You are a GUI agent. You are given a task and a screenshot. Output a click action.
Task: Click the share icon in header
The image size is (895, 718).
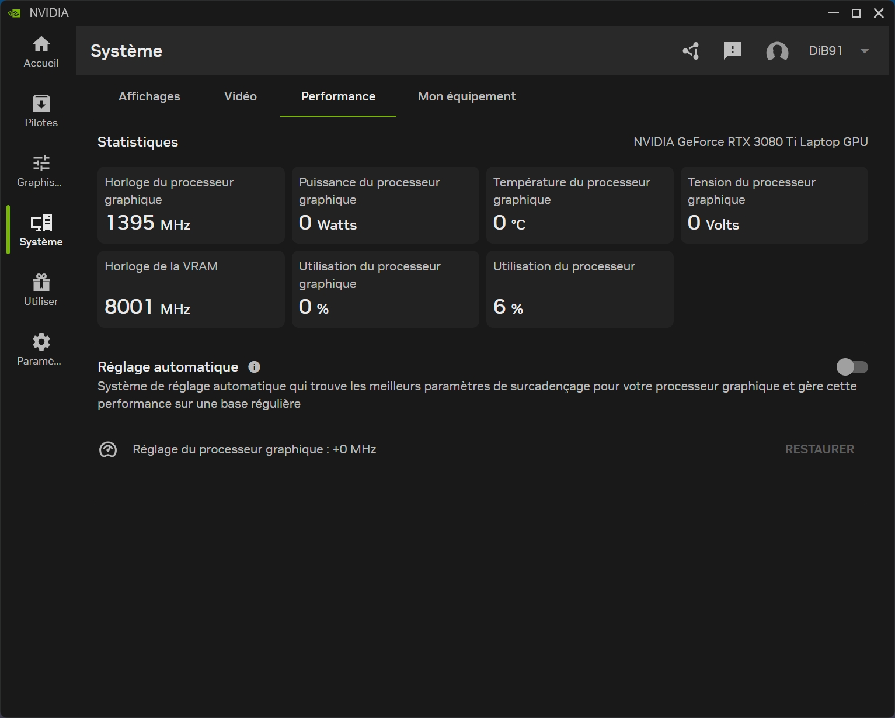[691, 51]
